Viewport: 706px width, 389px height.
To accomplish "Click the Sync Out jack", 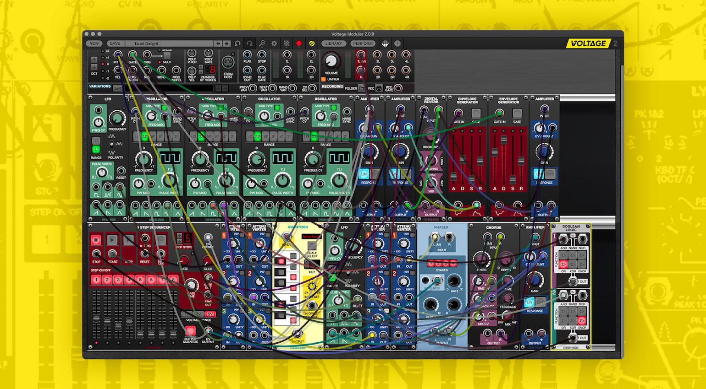I will click(247, 70).
